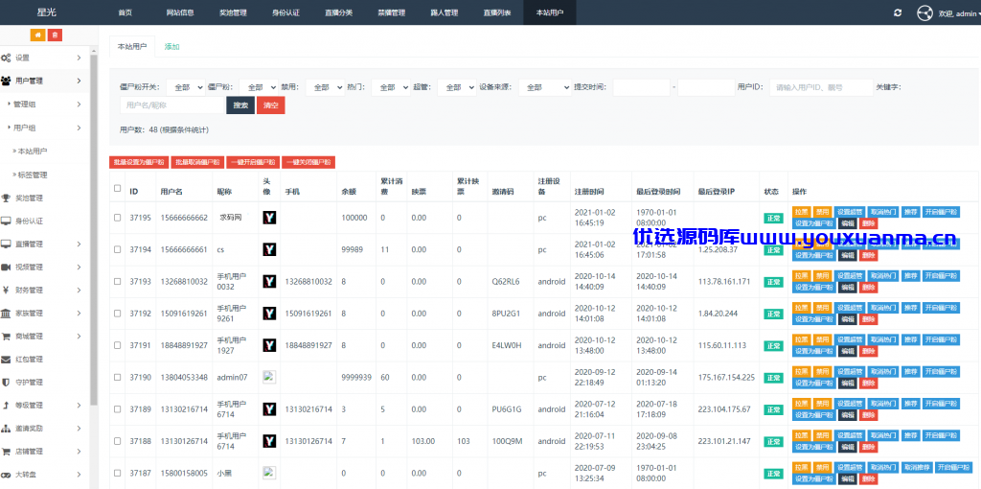Expand the 直播管理 sidebar menu chevron
Image resolution: width=981 pixels, height=489 pixels.
(79, 244)
